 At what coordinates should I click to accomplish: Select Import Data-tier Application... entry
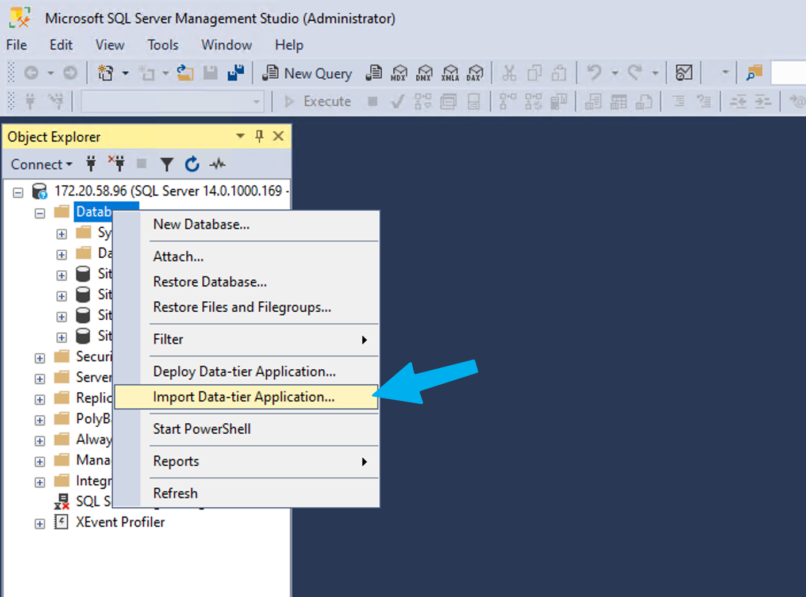coord(247,397)
